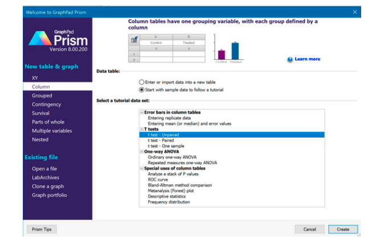Select LabArchives under Existing file

coord(46,177)
